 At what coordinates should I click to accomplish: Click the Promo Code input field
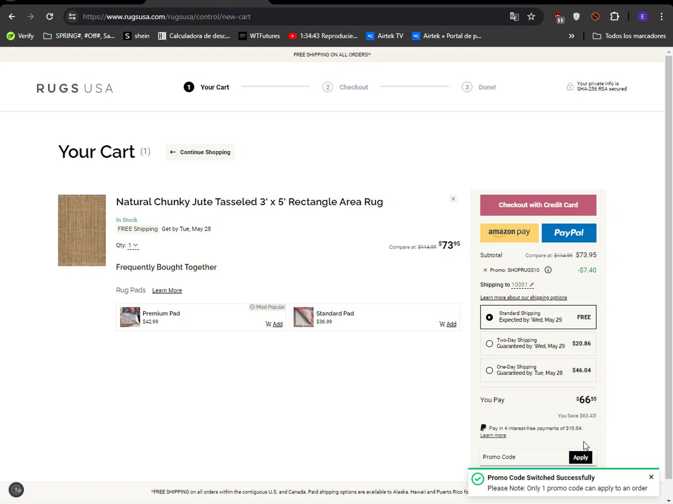click(524, 457)
